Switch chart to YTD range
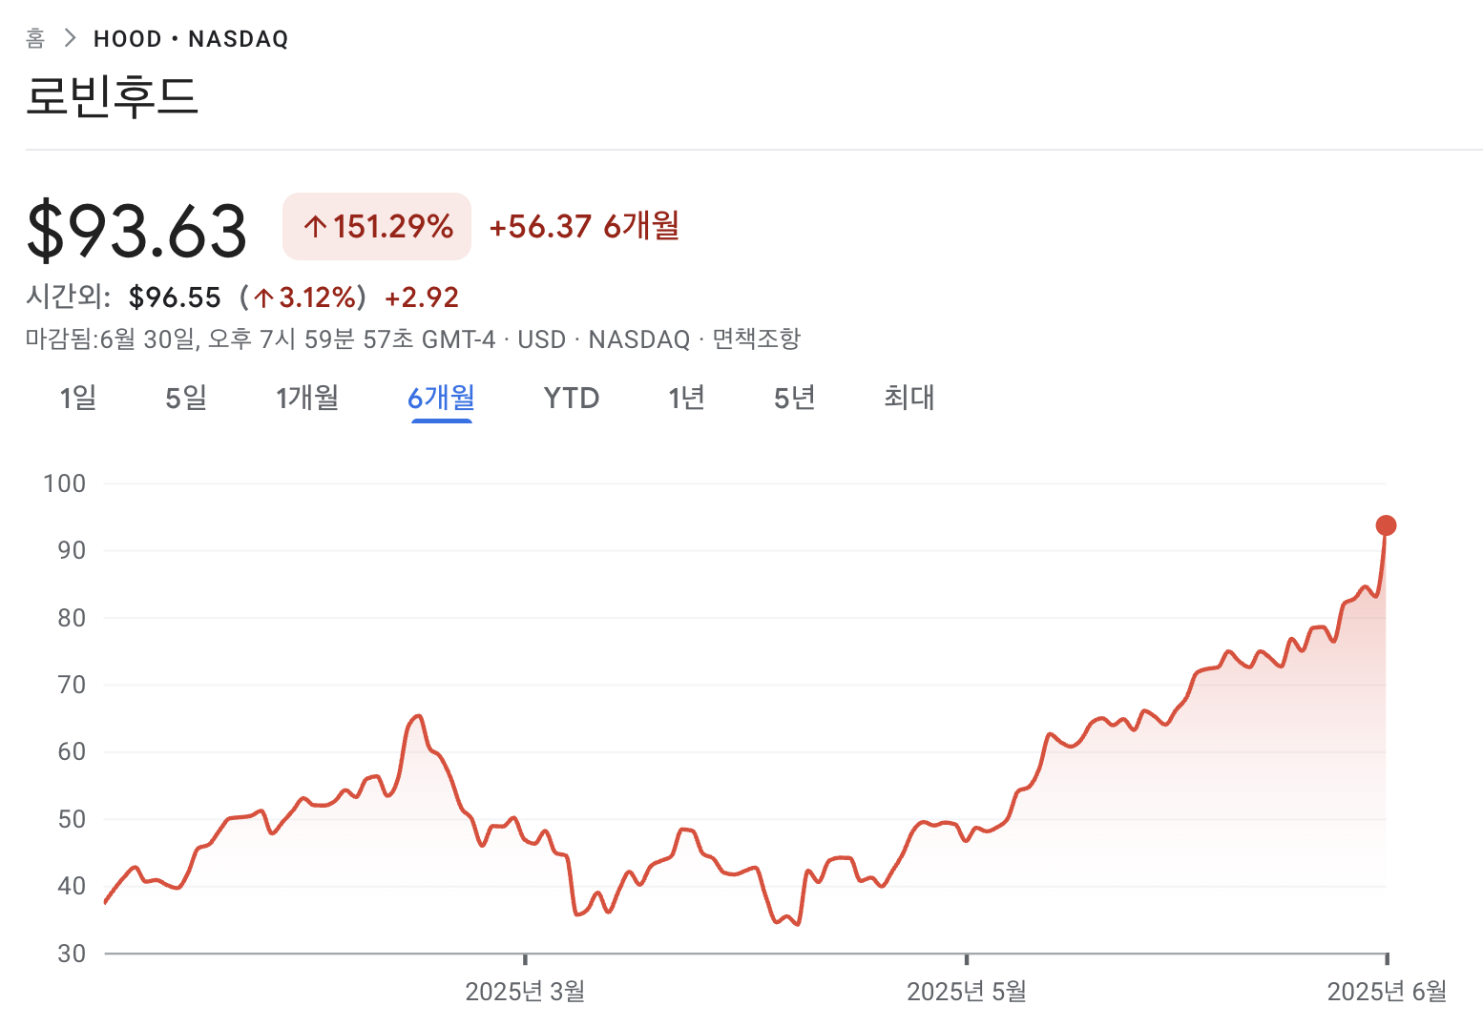The height and width of the screenshot is (1026, 1483). tap(572, 398)
